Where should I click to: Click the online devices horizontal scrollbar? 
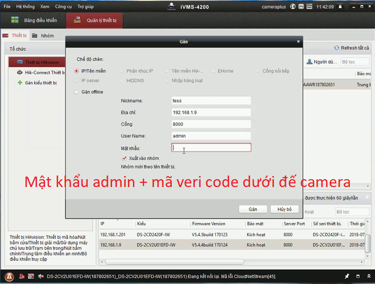tap(174, 262)
